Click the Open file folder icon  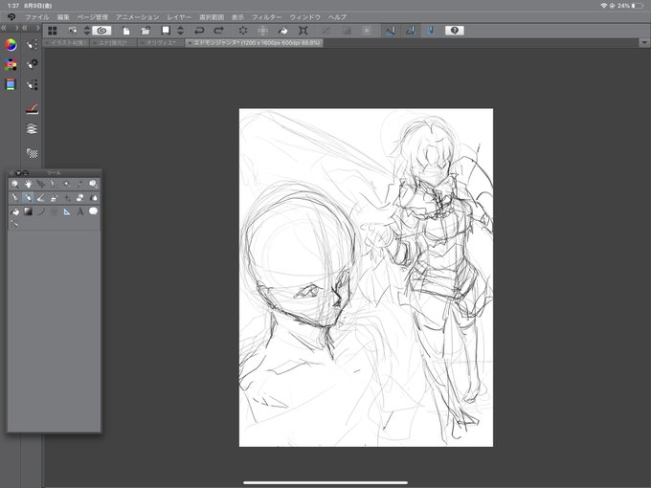[x=146, y=31]
